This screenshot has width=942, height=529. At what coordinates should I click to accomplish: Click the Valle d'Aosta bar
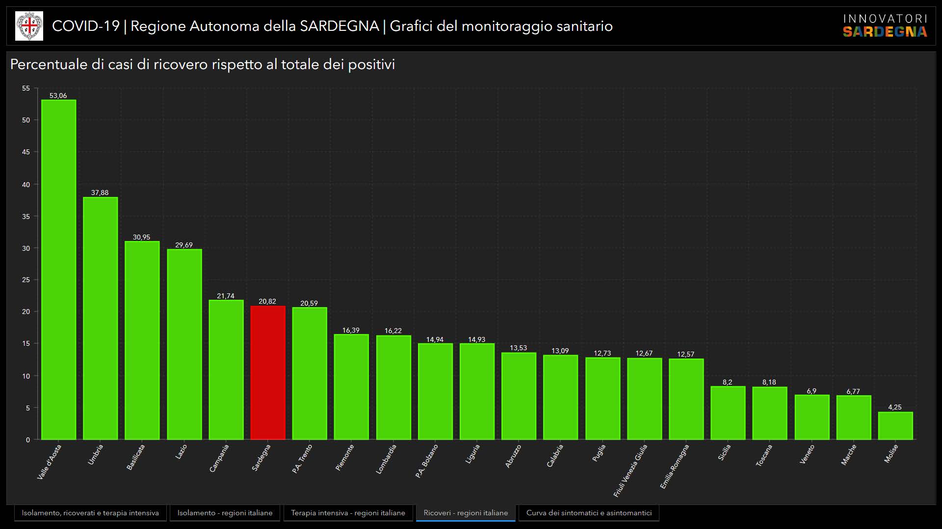coord(58,269)
